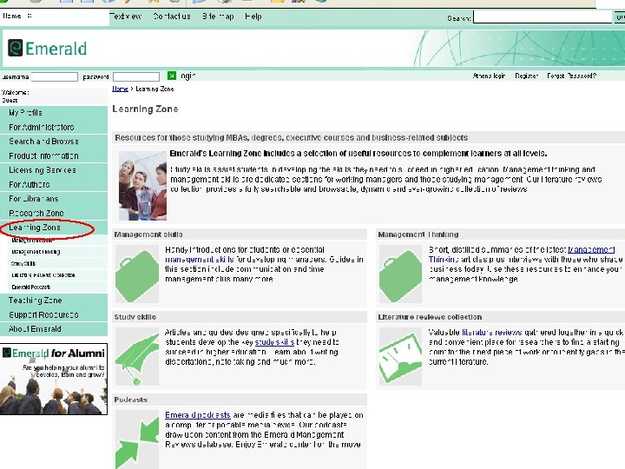
Task: Open For Authors in the sidebar
Action: point(54,185)
